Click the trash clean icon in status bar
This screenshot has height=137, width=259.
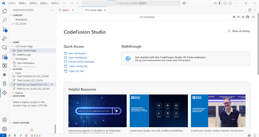click(x=15, y=136)
